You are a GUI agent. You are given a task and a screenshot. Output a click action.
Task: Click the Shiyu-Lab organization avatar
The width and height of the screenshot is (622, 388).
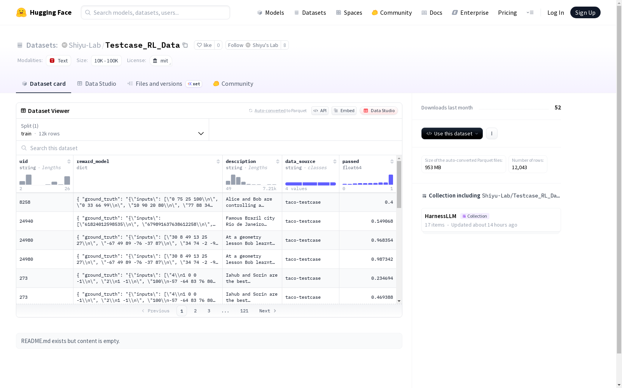65,45
